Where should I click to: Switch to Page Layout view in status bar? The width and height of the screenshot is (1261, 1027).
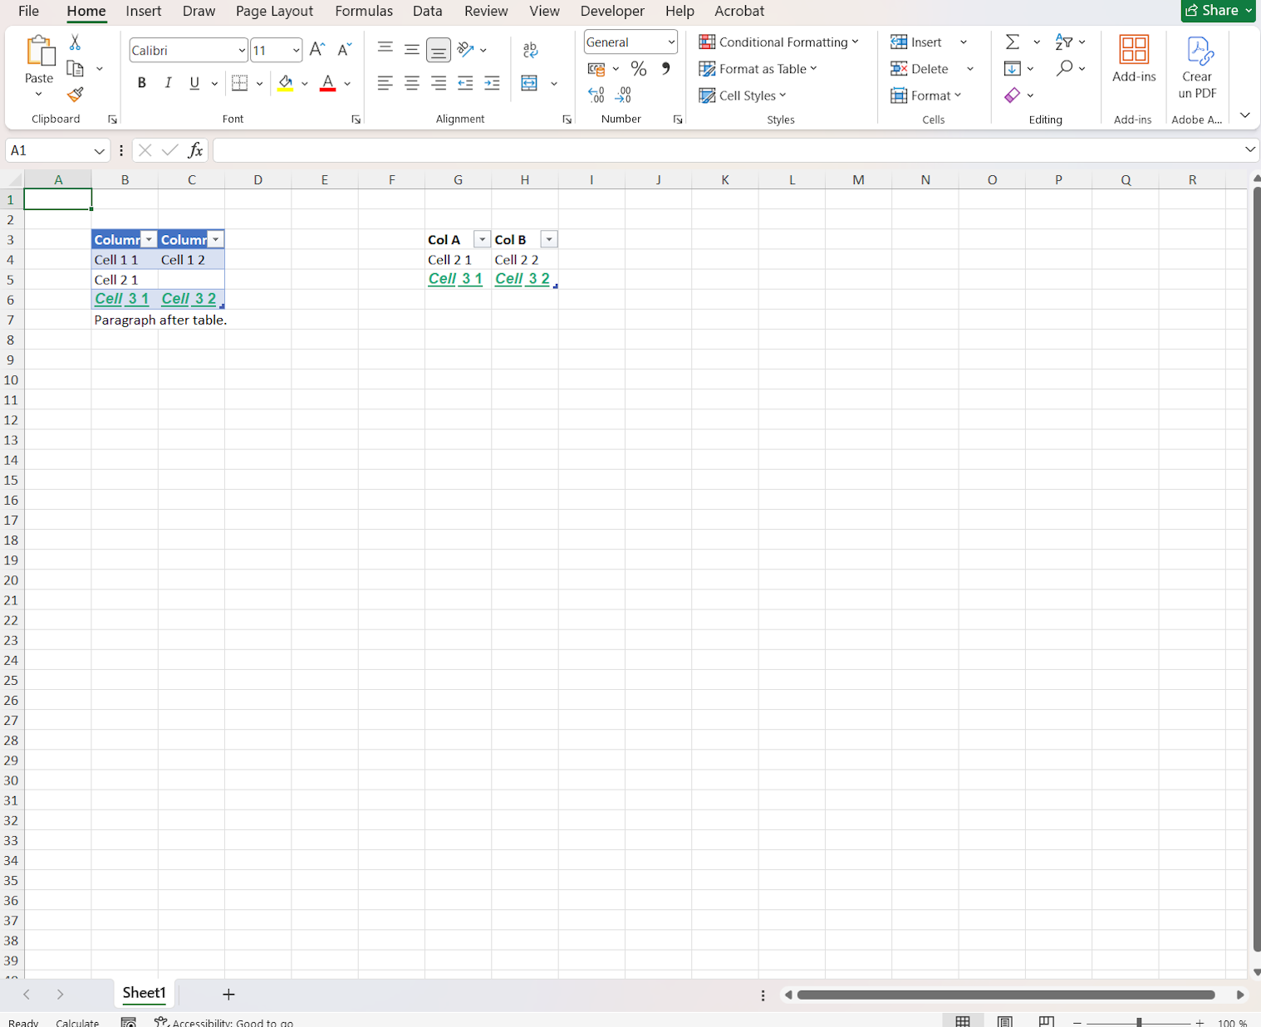[x=1005, y=1021]
